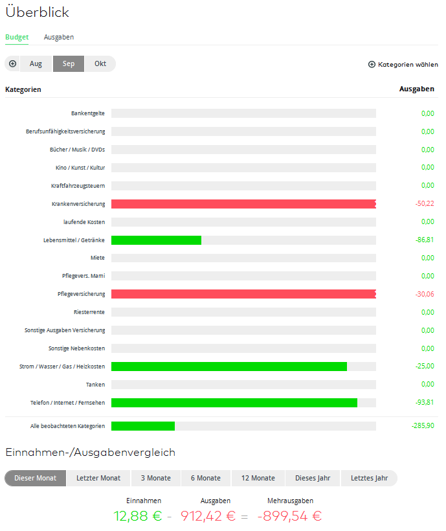Switch to month Okt
The height and width of the screenshot is (531, 446).
point(100,64)
